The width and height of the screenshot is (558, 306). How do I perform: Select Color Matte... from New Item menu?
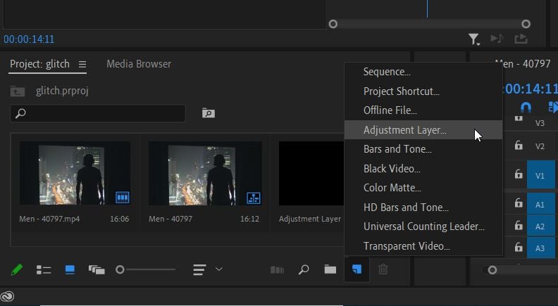click(x=392, y=188)
